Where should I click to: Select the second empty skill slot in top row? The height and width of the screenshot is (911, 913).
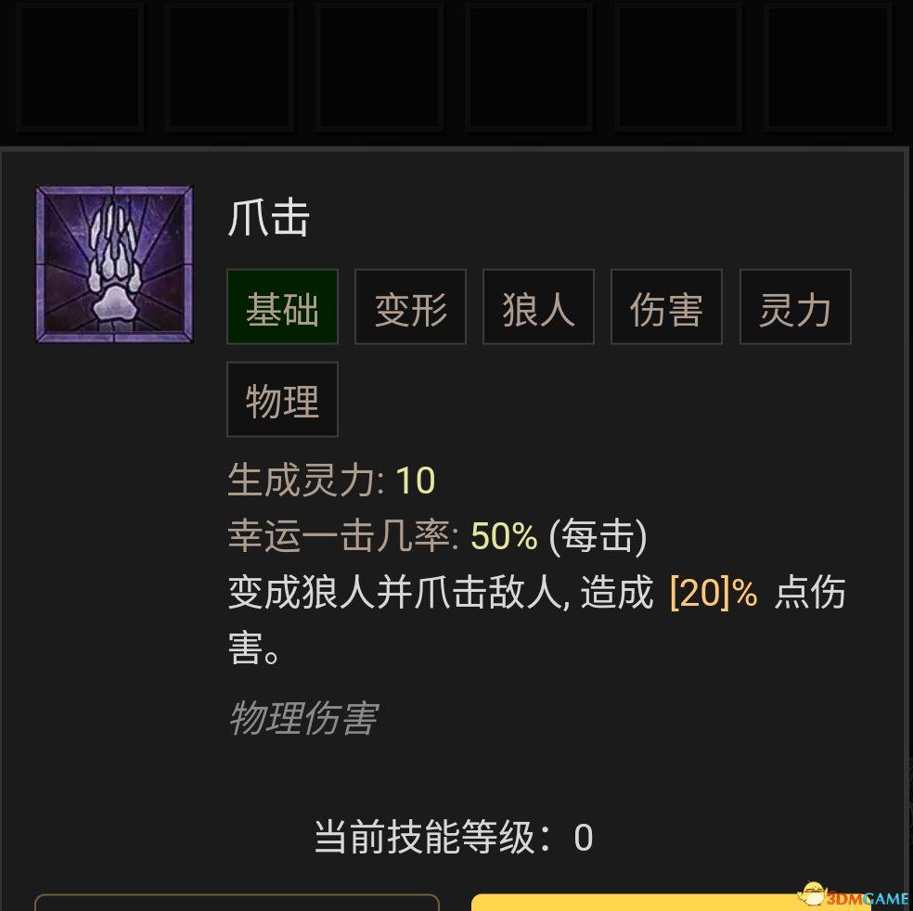pyautogui.click(x=230, y=66)
